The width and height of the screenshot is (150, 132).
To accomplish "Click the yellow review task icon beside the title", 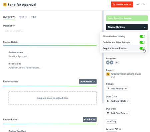I will click(5, 5).
